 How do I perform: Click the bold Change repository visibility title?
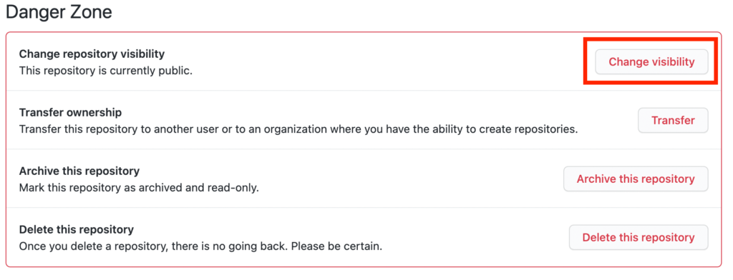92,54
